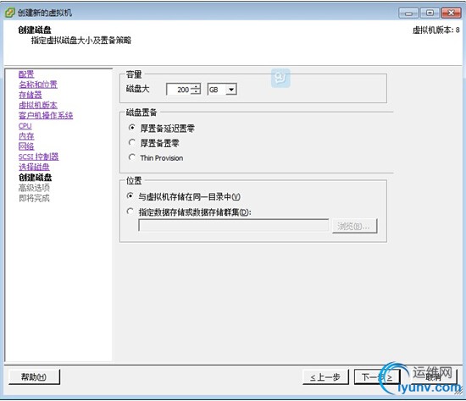
Task: Go to 网络 step
Action: tap(26, 146)
